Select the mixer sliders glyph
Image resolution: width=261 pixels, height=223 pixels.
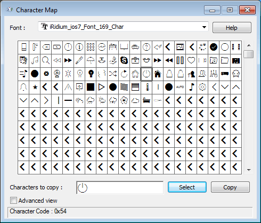[214, 74]
